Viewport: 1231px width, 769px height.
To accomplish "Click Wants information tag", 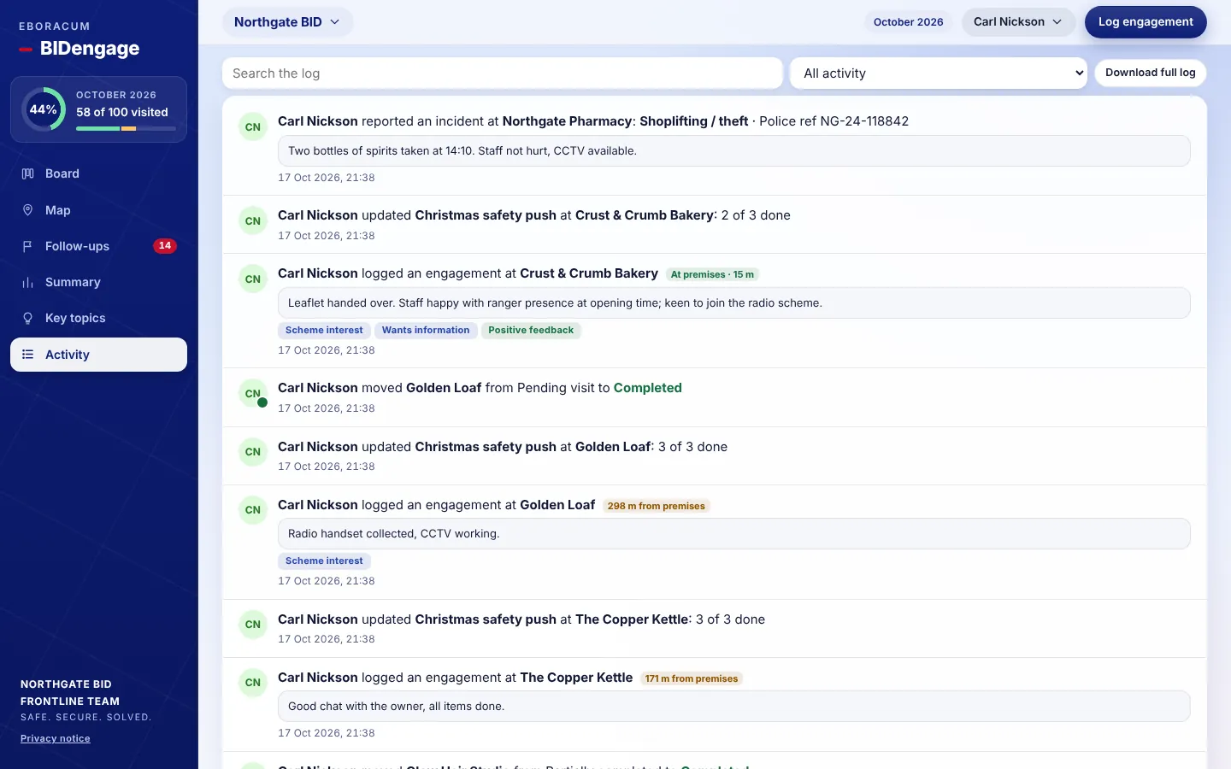I will [x=426, y=330].
